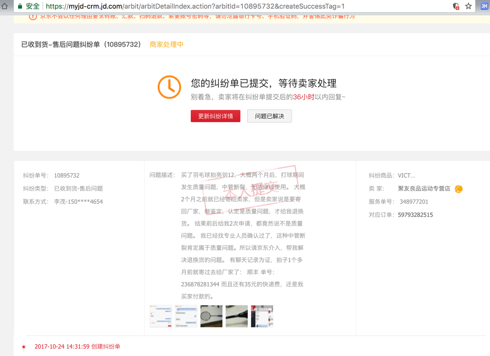Open the shield extension icon in address bar
This screenshot has width=490, height=356.
coord(456,6)
